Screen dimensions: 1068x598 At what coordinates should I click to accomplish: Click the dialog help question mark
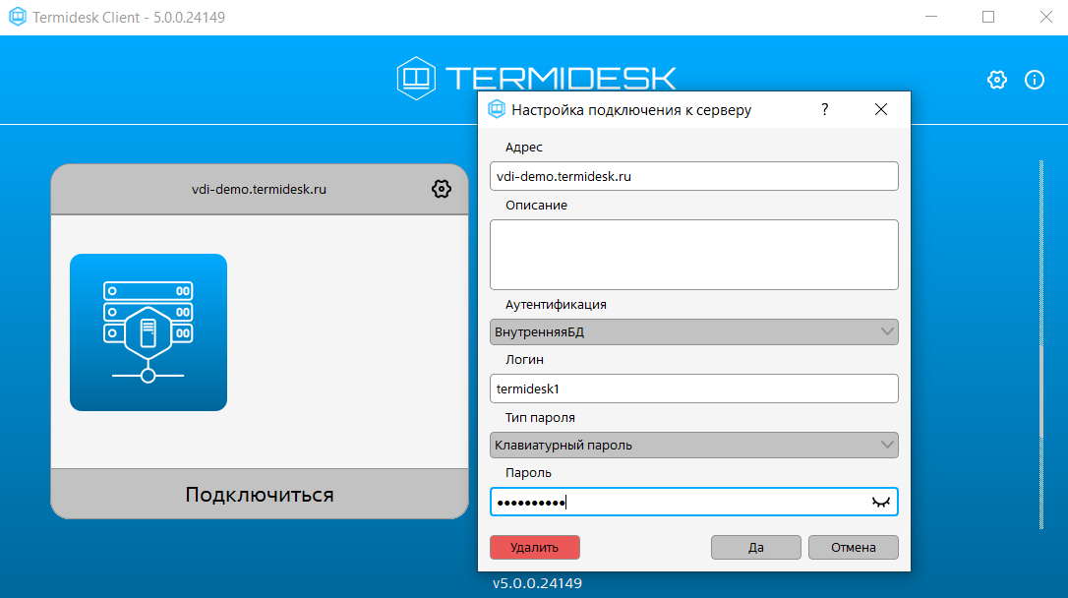point(825,109)
